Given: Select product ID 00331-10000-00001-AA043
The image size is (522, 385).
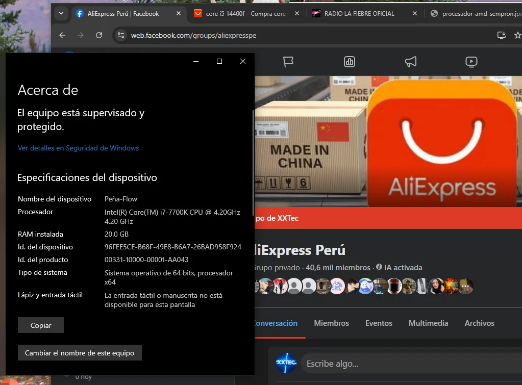Looking at the screenshot, I should (146, 260).
